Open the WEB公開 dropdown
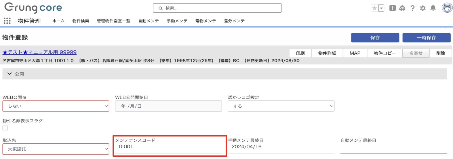453x159 pixels. [x=56, y=106]
